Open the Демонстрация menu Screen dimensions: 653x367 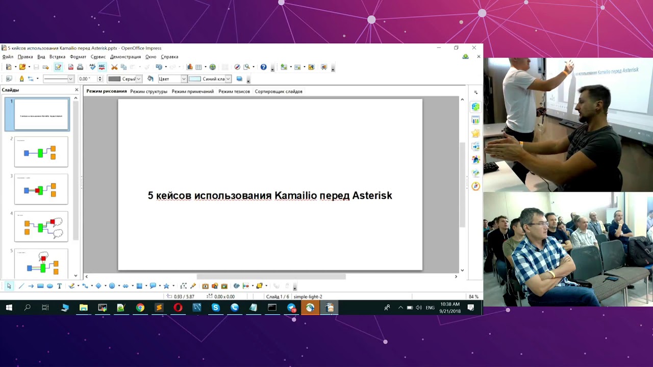click(x=125, y=57)
